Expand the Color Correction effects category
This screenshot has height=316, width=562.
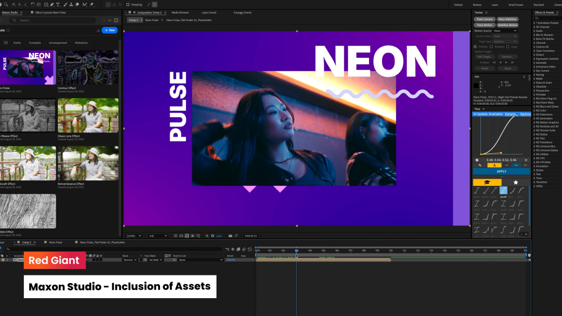pyautogui.click(x=545, y=51)
